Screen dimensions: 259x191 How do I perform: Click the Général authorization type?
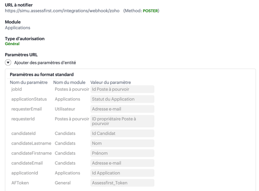(x=12, y=44)
